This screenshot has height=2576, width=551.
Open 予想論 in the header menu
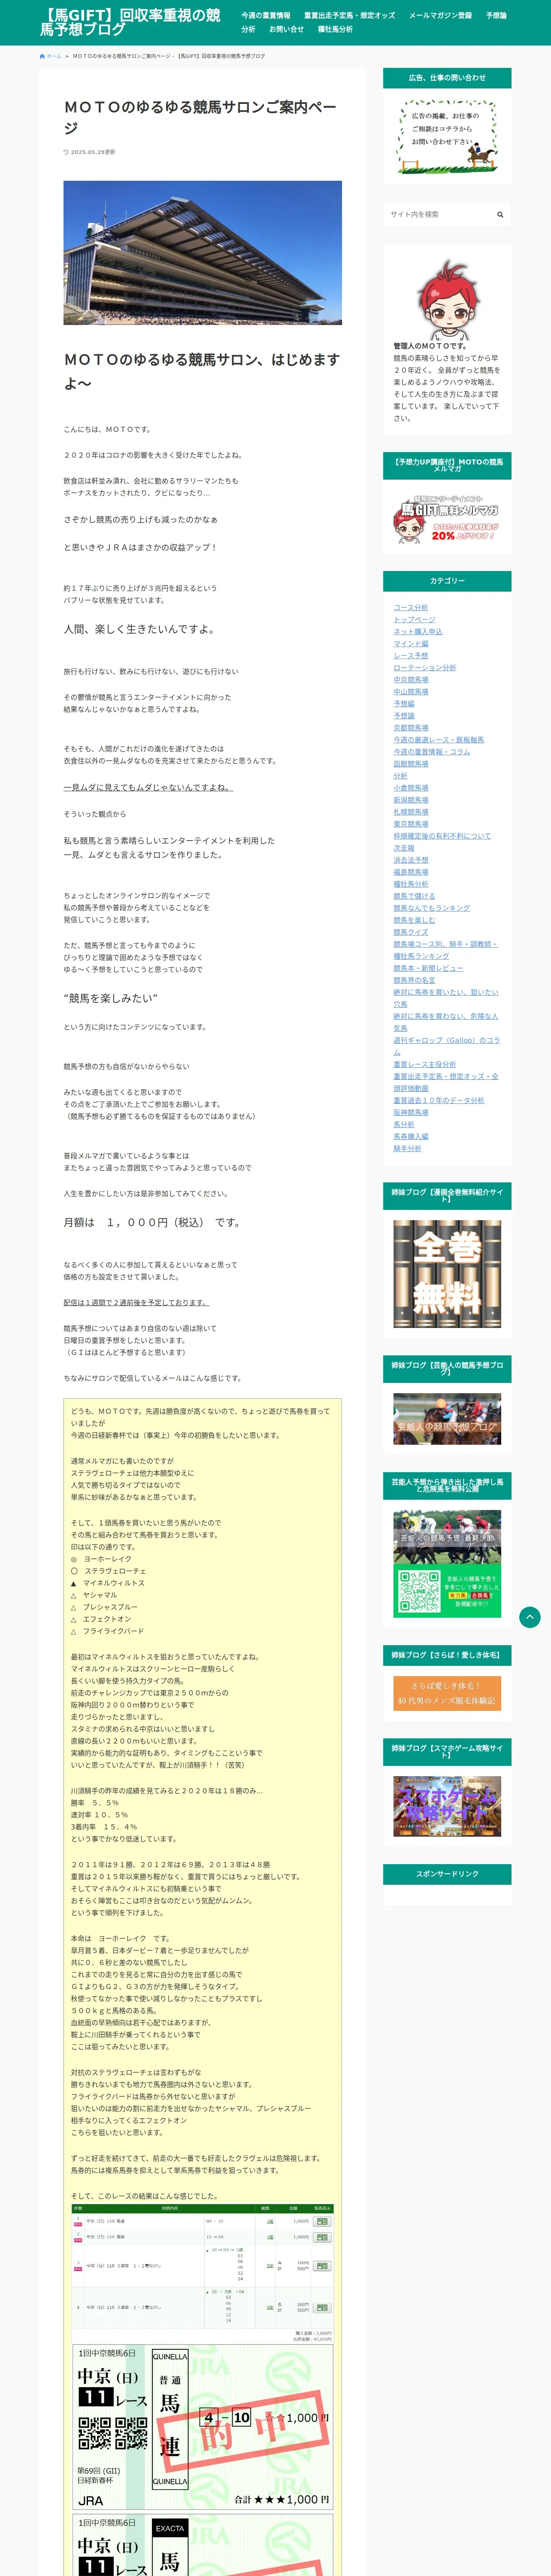pos(496,16)
